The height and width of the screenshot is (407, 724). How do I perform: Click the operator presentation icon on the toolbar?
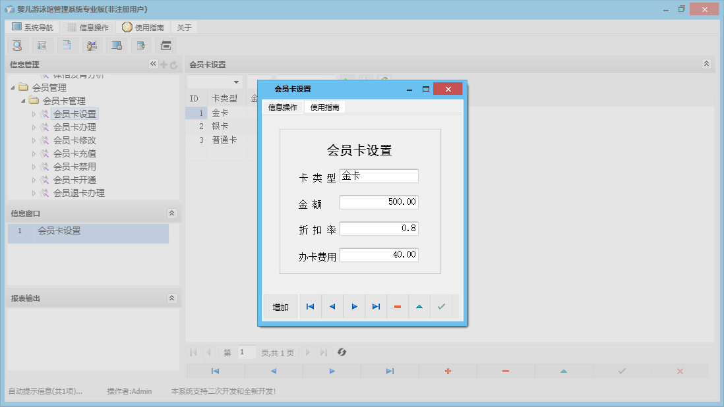click(x=92, y=45)
